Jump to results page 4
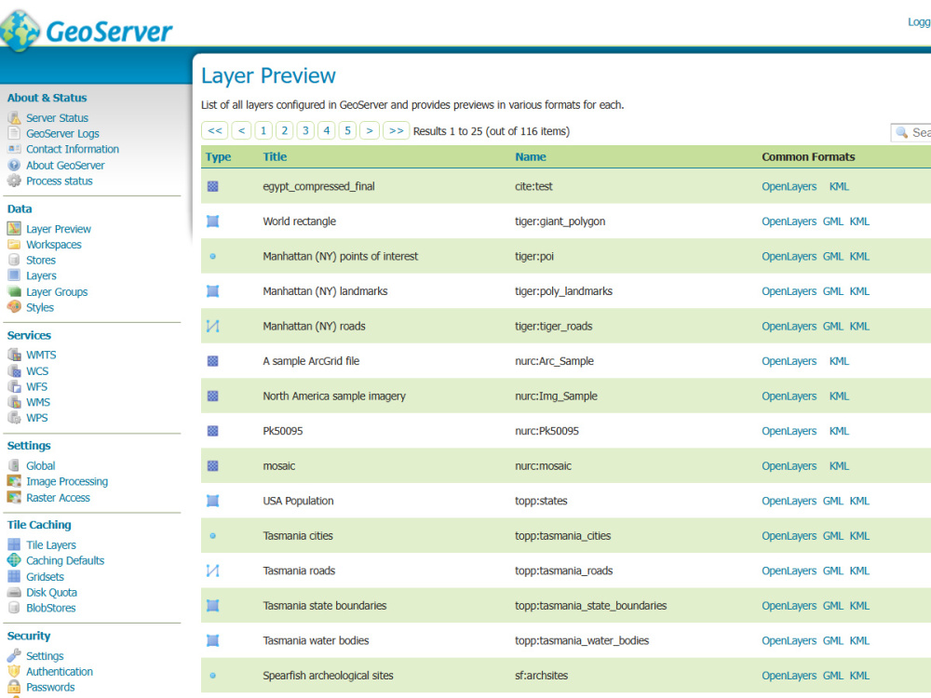The height and width of the screenshot is (698, 931). [x=327, y=130]
